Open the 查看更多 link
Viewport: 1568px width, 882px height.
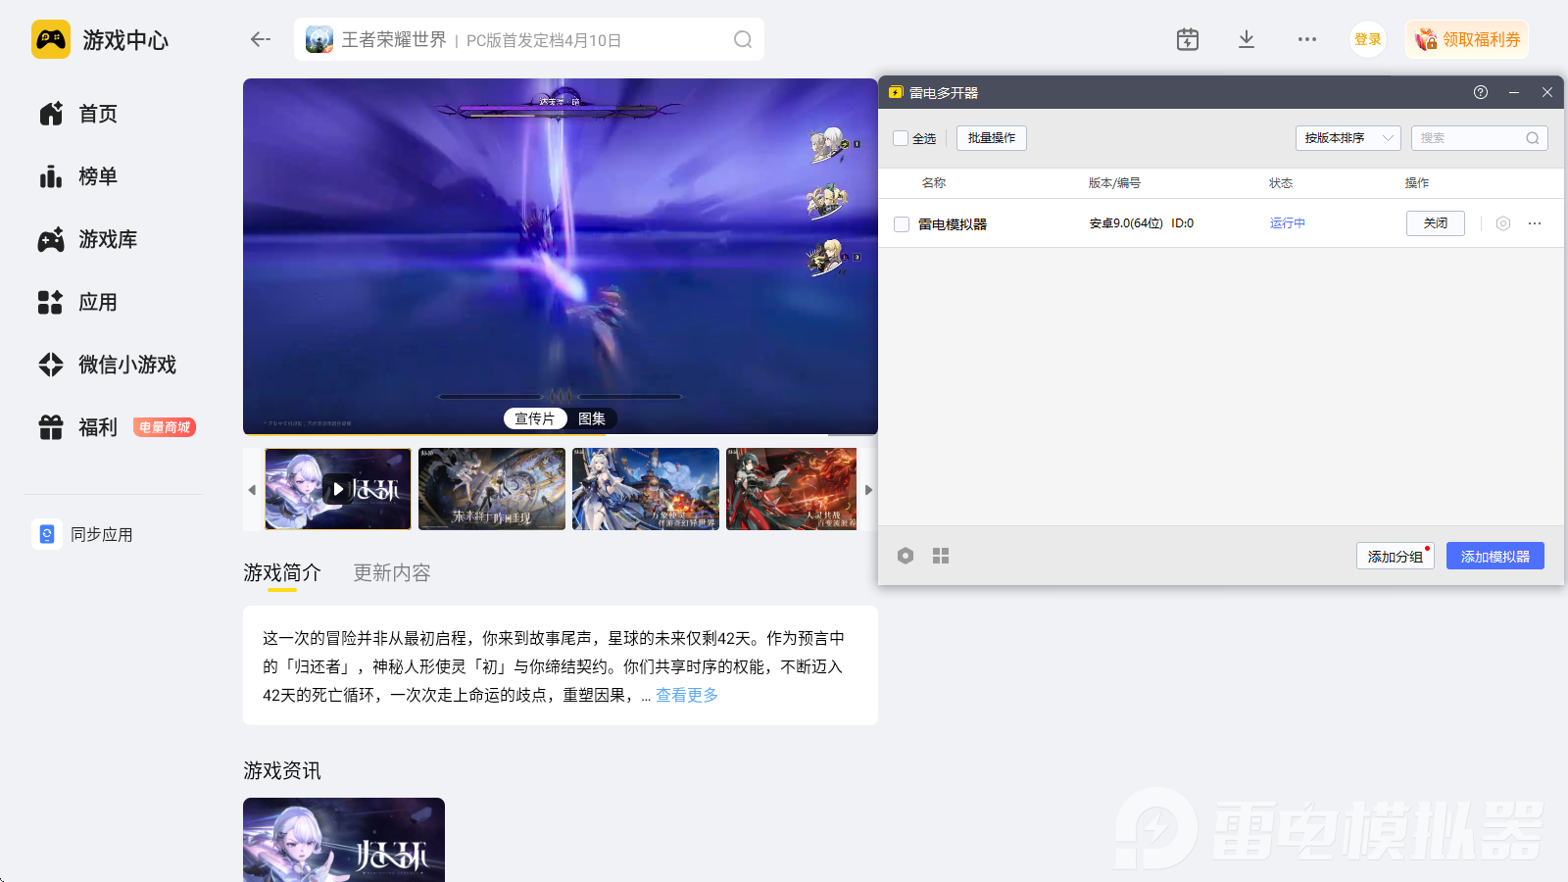(x=687, y=695)
